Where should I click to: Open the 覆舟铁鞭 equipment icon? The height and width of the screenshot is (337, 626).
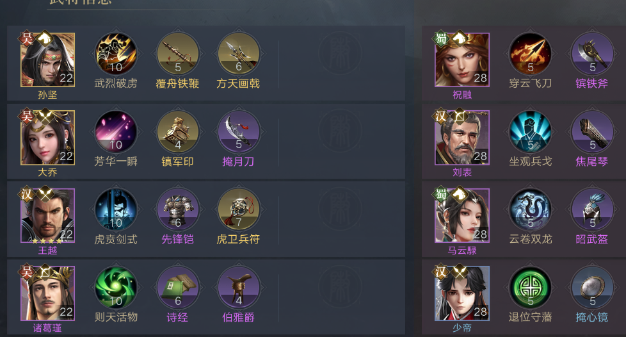[x=178, y=54]
